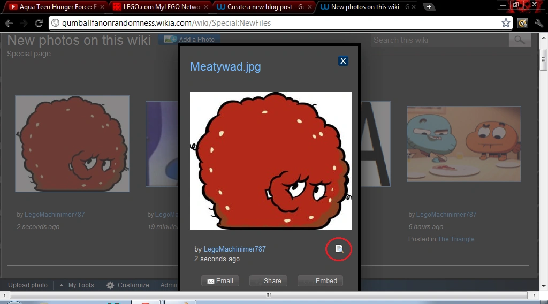Viewport: 548px width, 304px height.
Task: Bookmark this page with the star icon
Action: coord(506,22)
